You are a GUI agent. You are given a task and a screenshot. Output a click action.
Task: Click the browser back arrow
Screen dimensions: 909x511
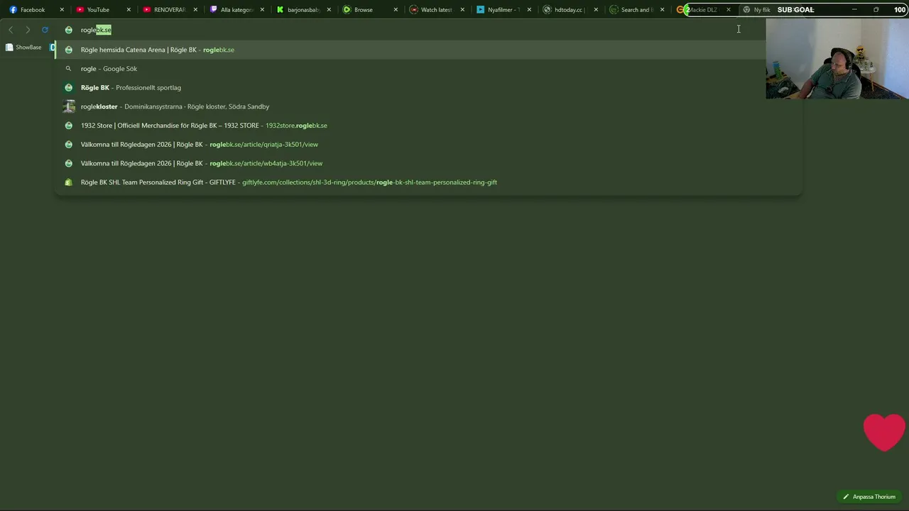11,30
